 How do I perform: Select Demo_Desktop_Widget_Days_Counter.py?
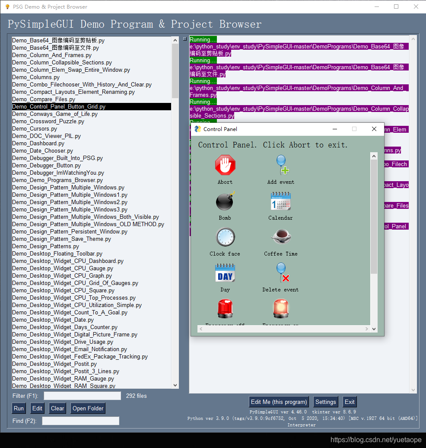[x=91, y=327]
